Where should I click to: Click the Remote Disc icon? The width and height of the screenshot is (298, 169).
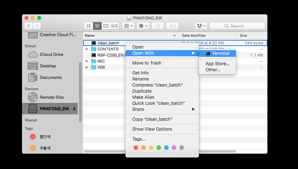33,97
